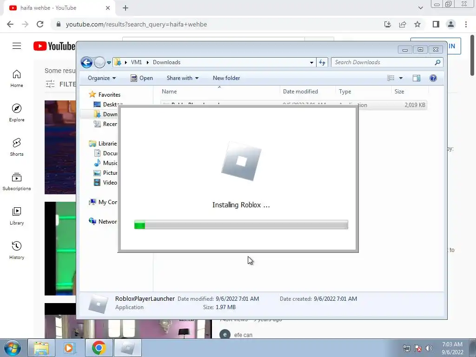476x357 pixels.
Task: Select Pictures library
Action: (106, 173)
